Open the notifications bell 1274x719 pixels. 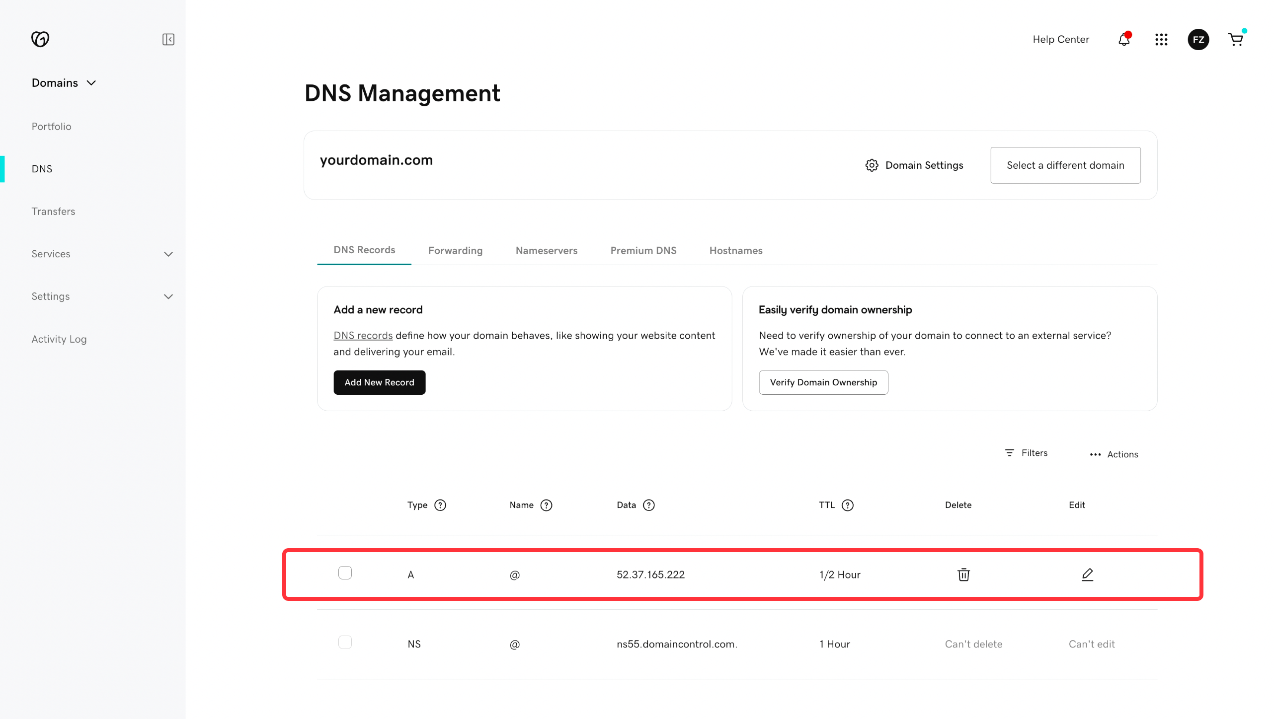[1124, 39]
